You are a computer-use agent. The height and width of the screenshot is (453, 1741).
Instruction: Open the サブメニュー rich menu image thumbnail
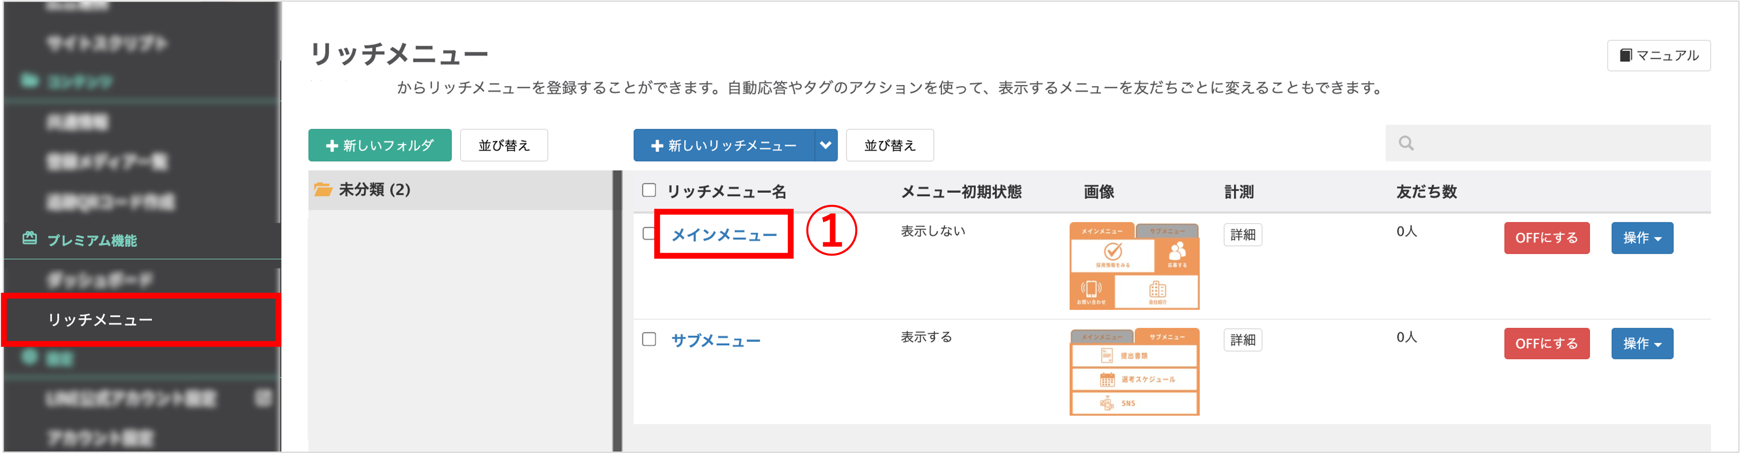point(1134,371)
